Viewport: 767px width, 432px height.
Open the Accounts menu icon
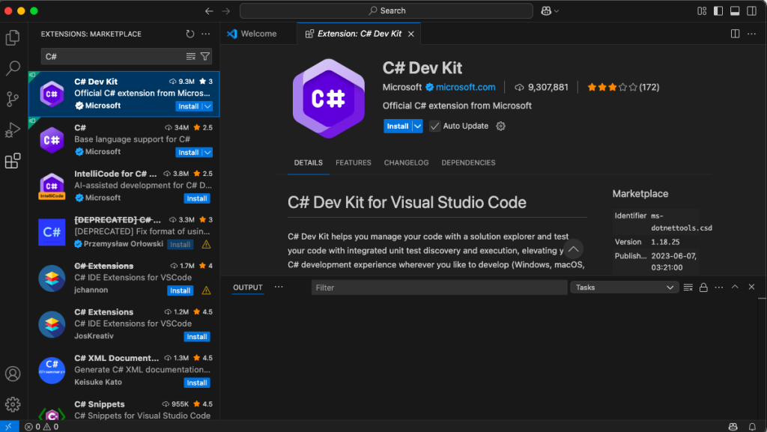13,374
